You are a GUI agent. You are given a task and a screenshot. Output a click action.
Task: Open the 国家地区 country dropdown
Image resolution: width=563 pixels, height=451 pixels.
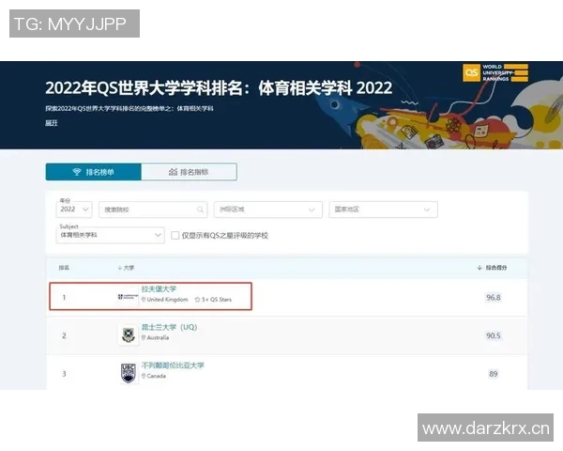(x=383, y=210)
